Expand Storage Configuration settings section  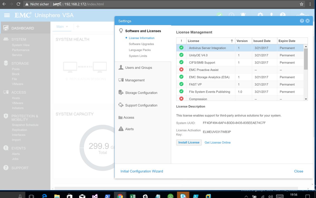pyautogui.click(x=141, y=93)
